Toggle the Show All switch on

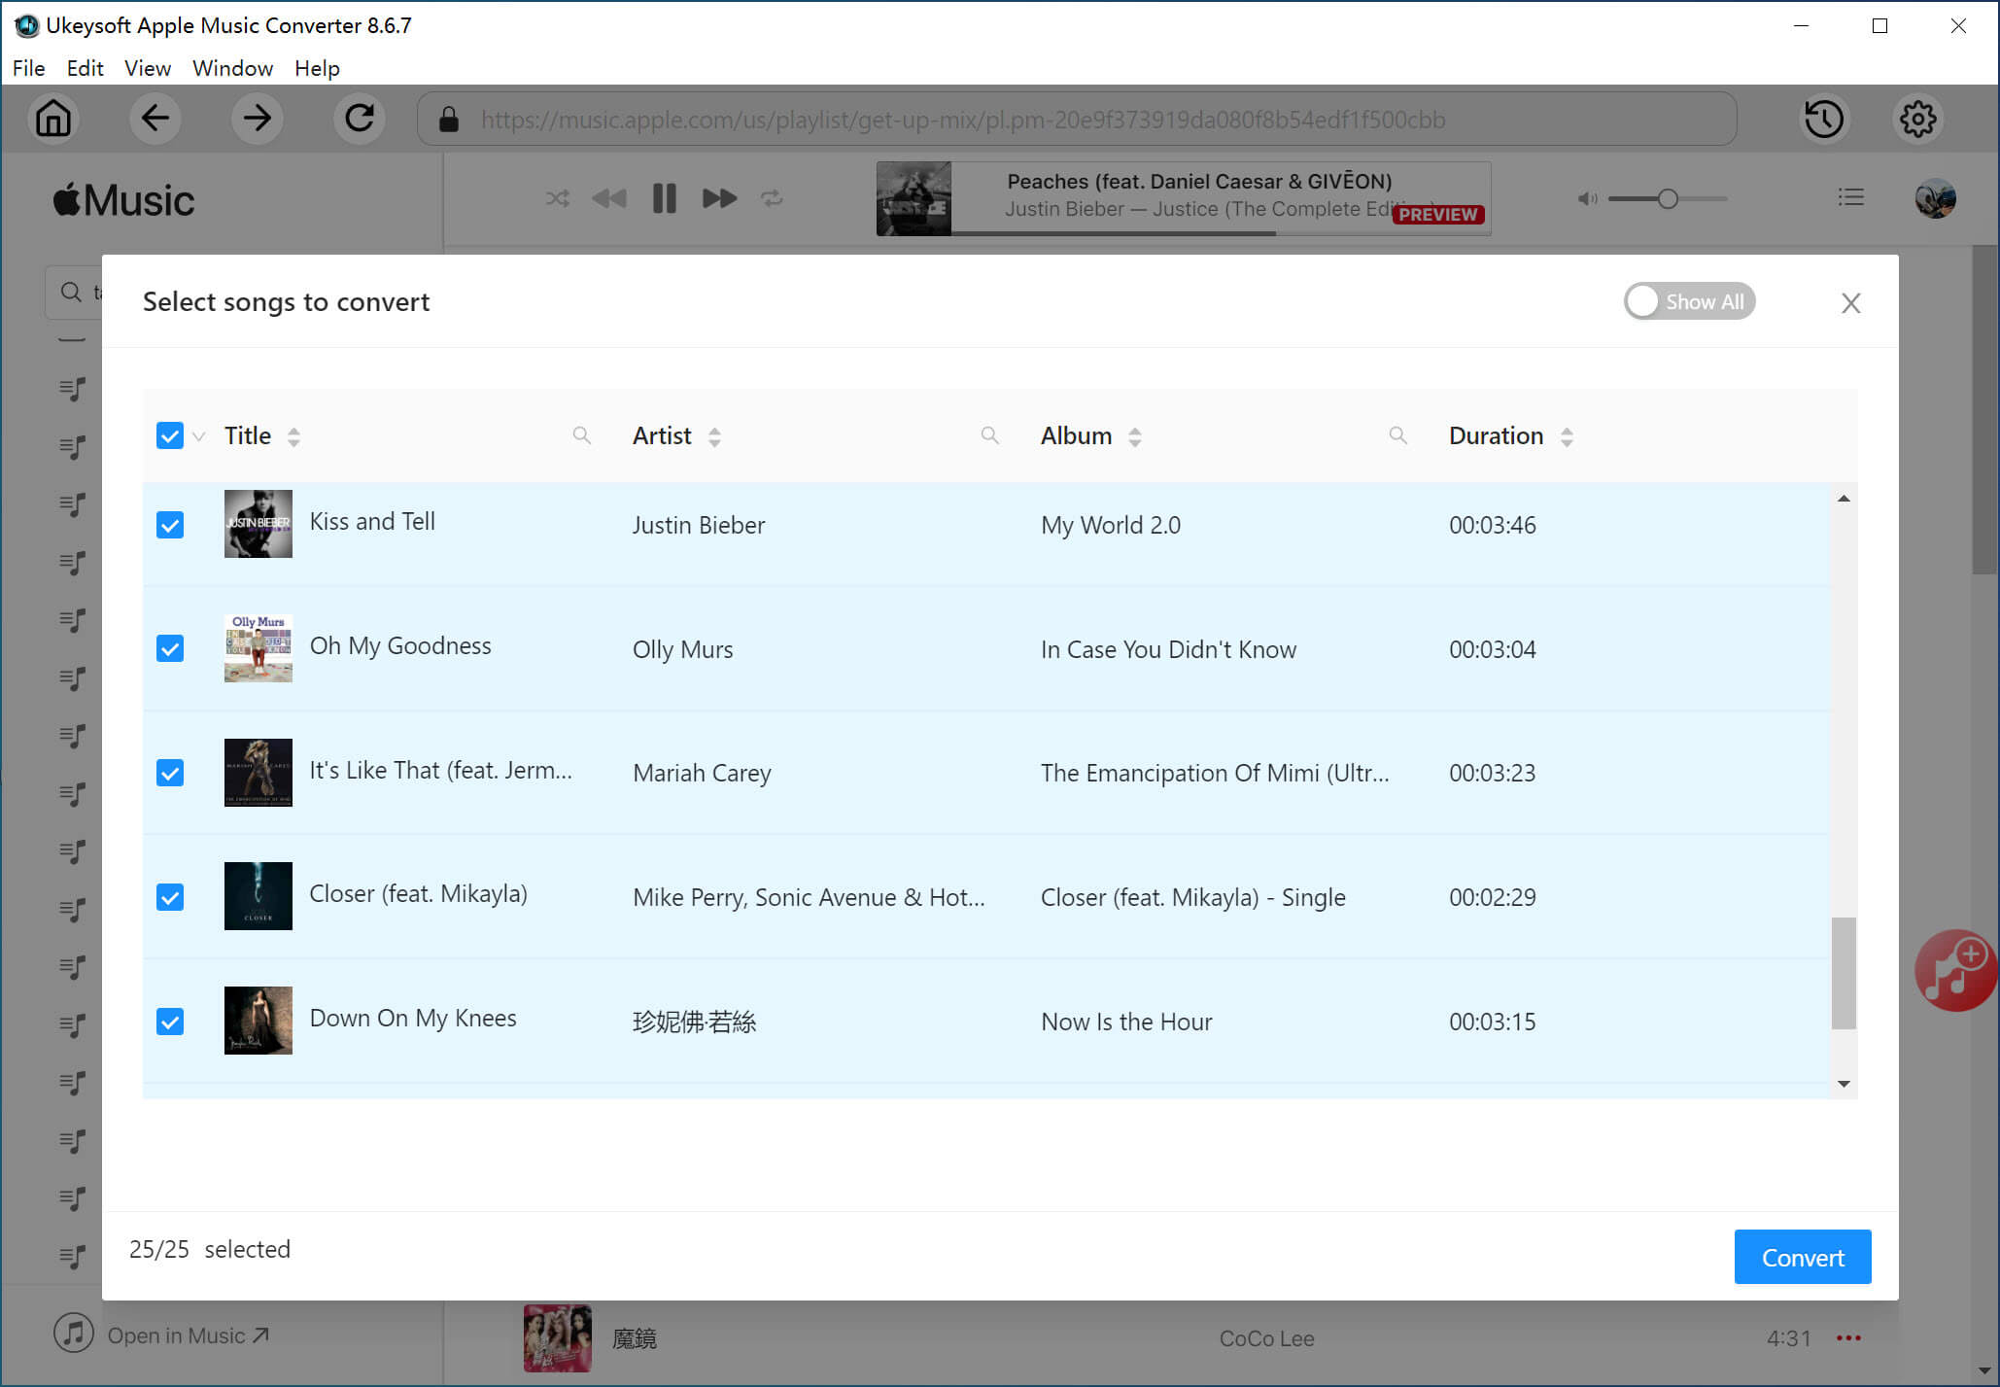click(1688, 300)
